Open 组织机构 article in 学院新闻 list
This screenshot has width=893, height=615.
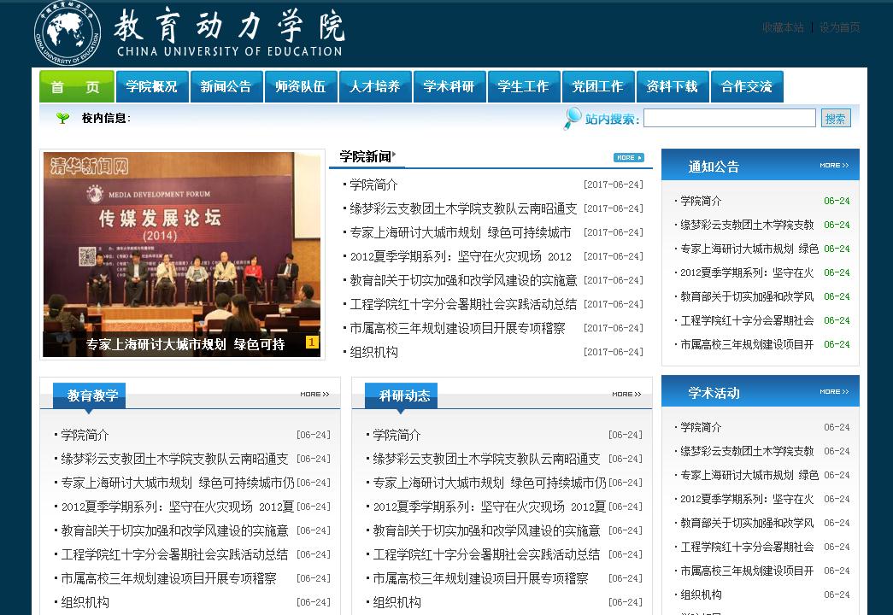pyautogui.click(x=373, y=352)
